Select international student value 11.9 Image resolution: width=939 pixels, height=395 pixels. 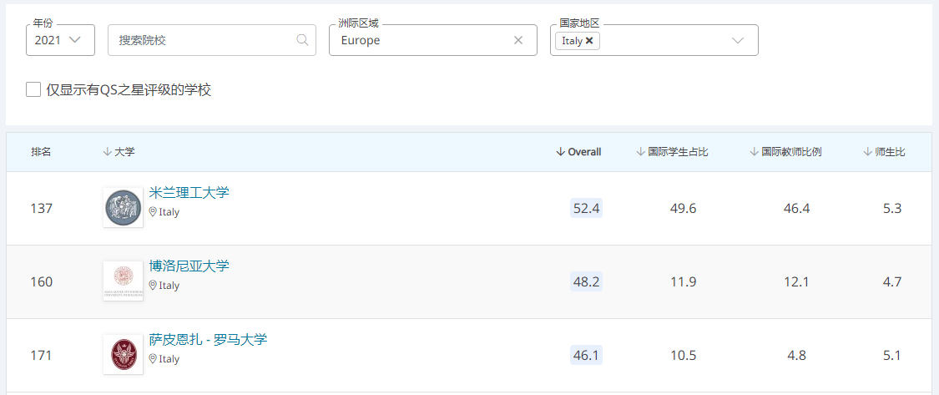click(684, 281)
